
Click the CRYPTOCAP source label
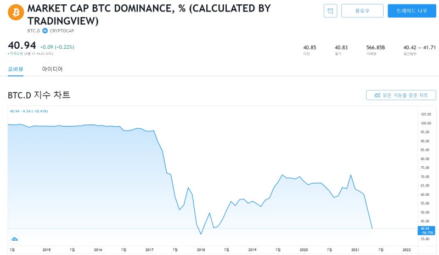(62, 31)
